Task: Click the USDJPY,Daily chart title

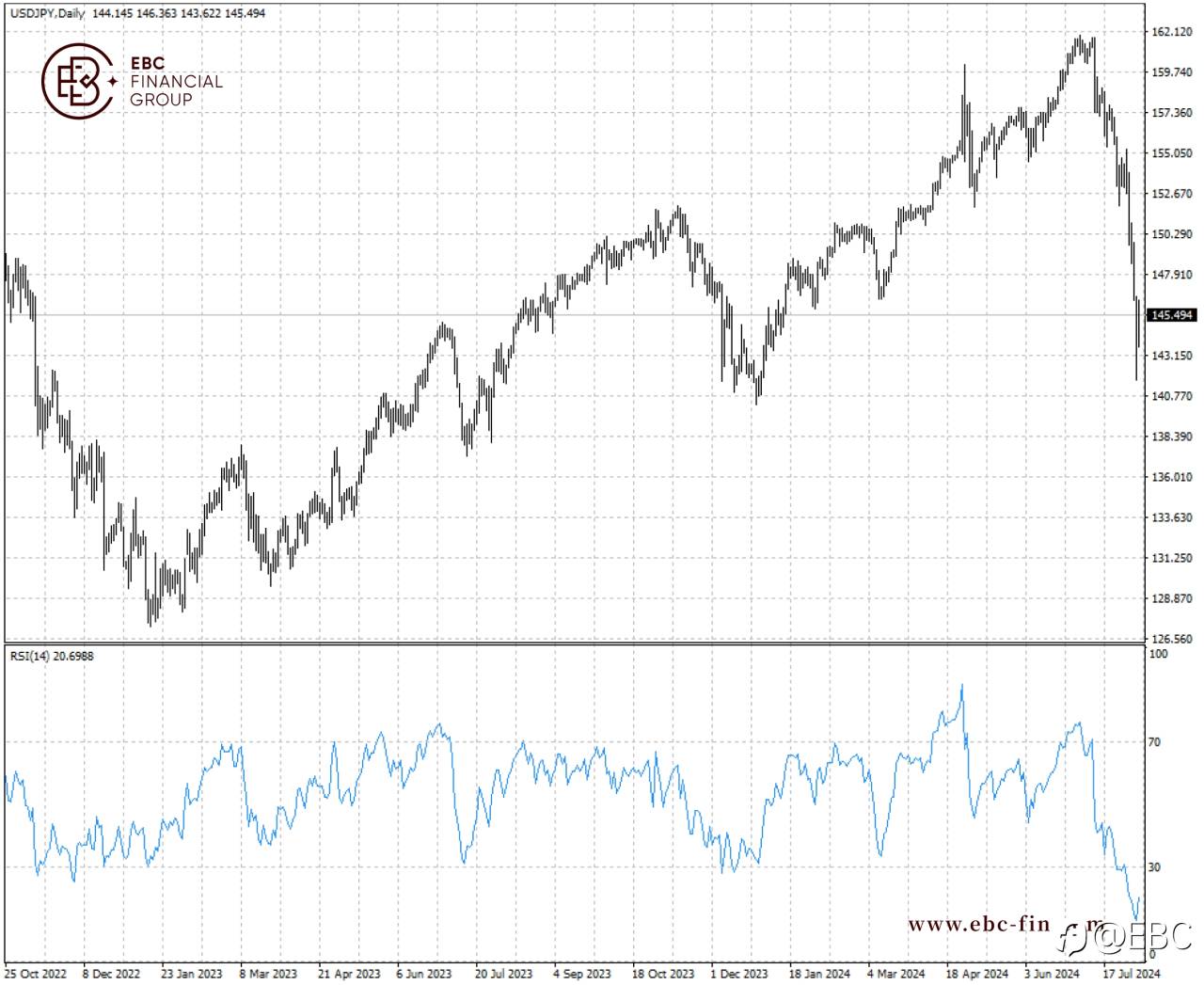Action: pos(46,13)
